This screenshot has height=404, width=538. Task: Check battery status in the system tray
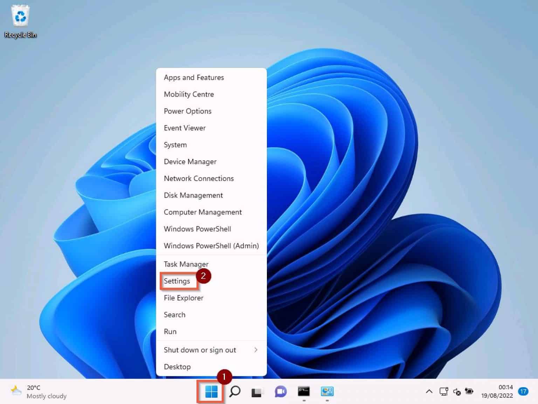pyautogui.click(x=469, y=392)
